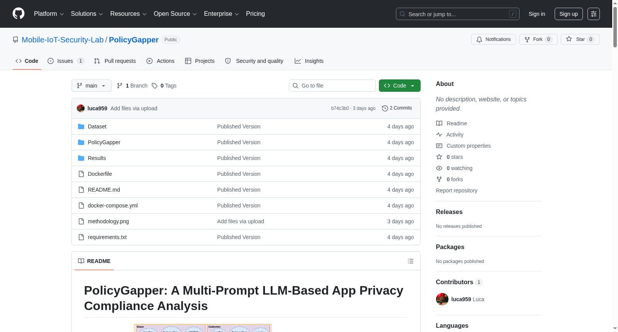Click the luca959 avatar in the commit bar
This screenshot has width=618, height=332.
point(81,108)
